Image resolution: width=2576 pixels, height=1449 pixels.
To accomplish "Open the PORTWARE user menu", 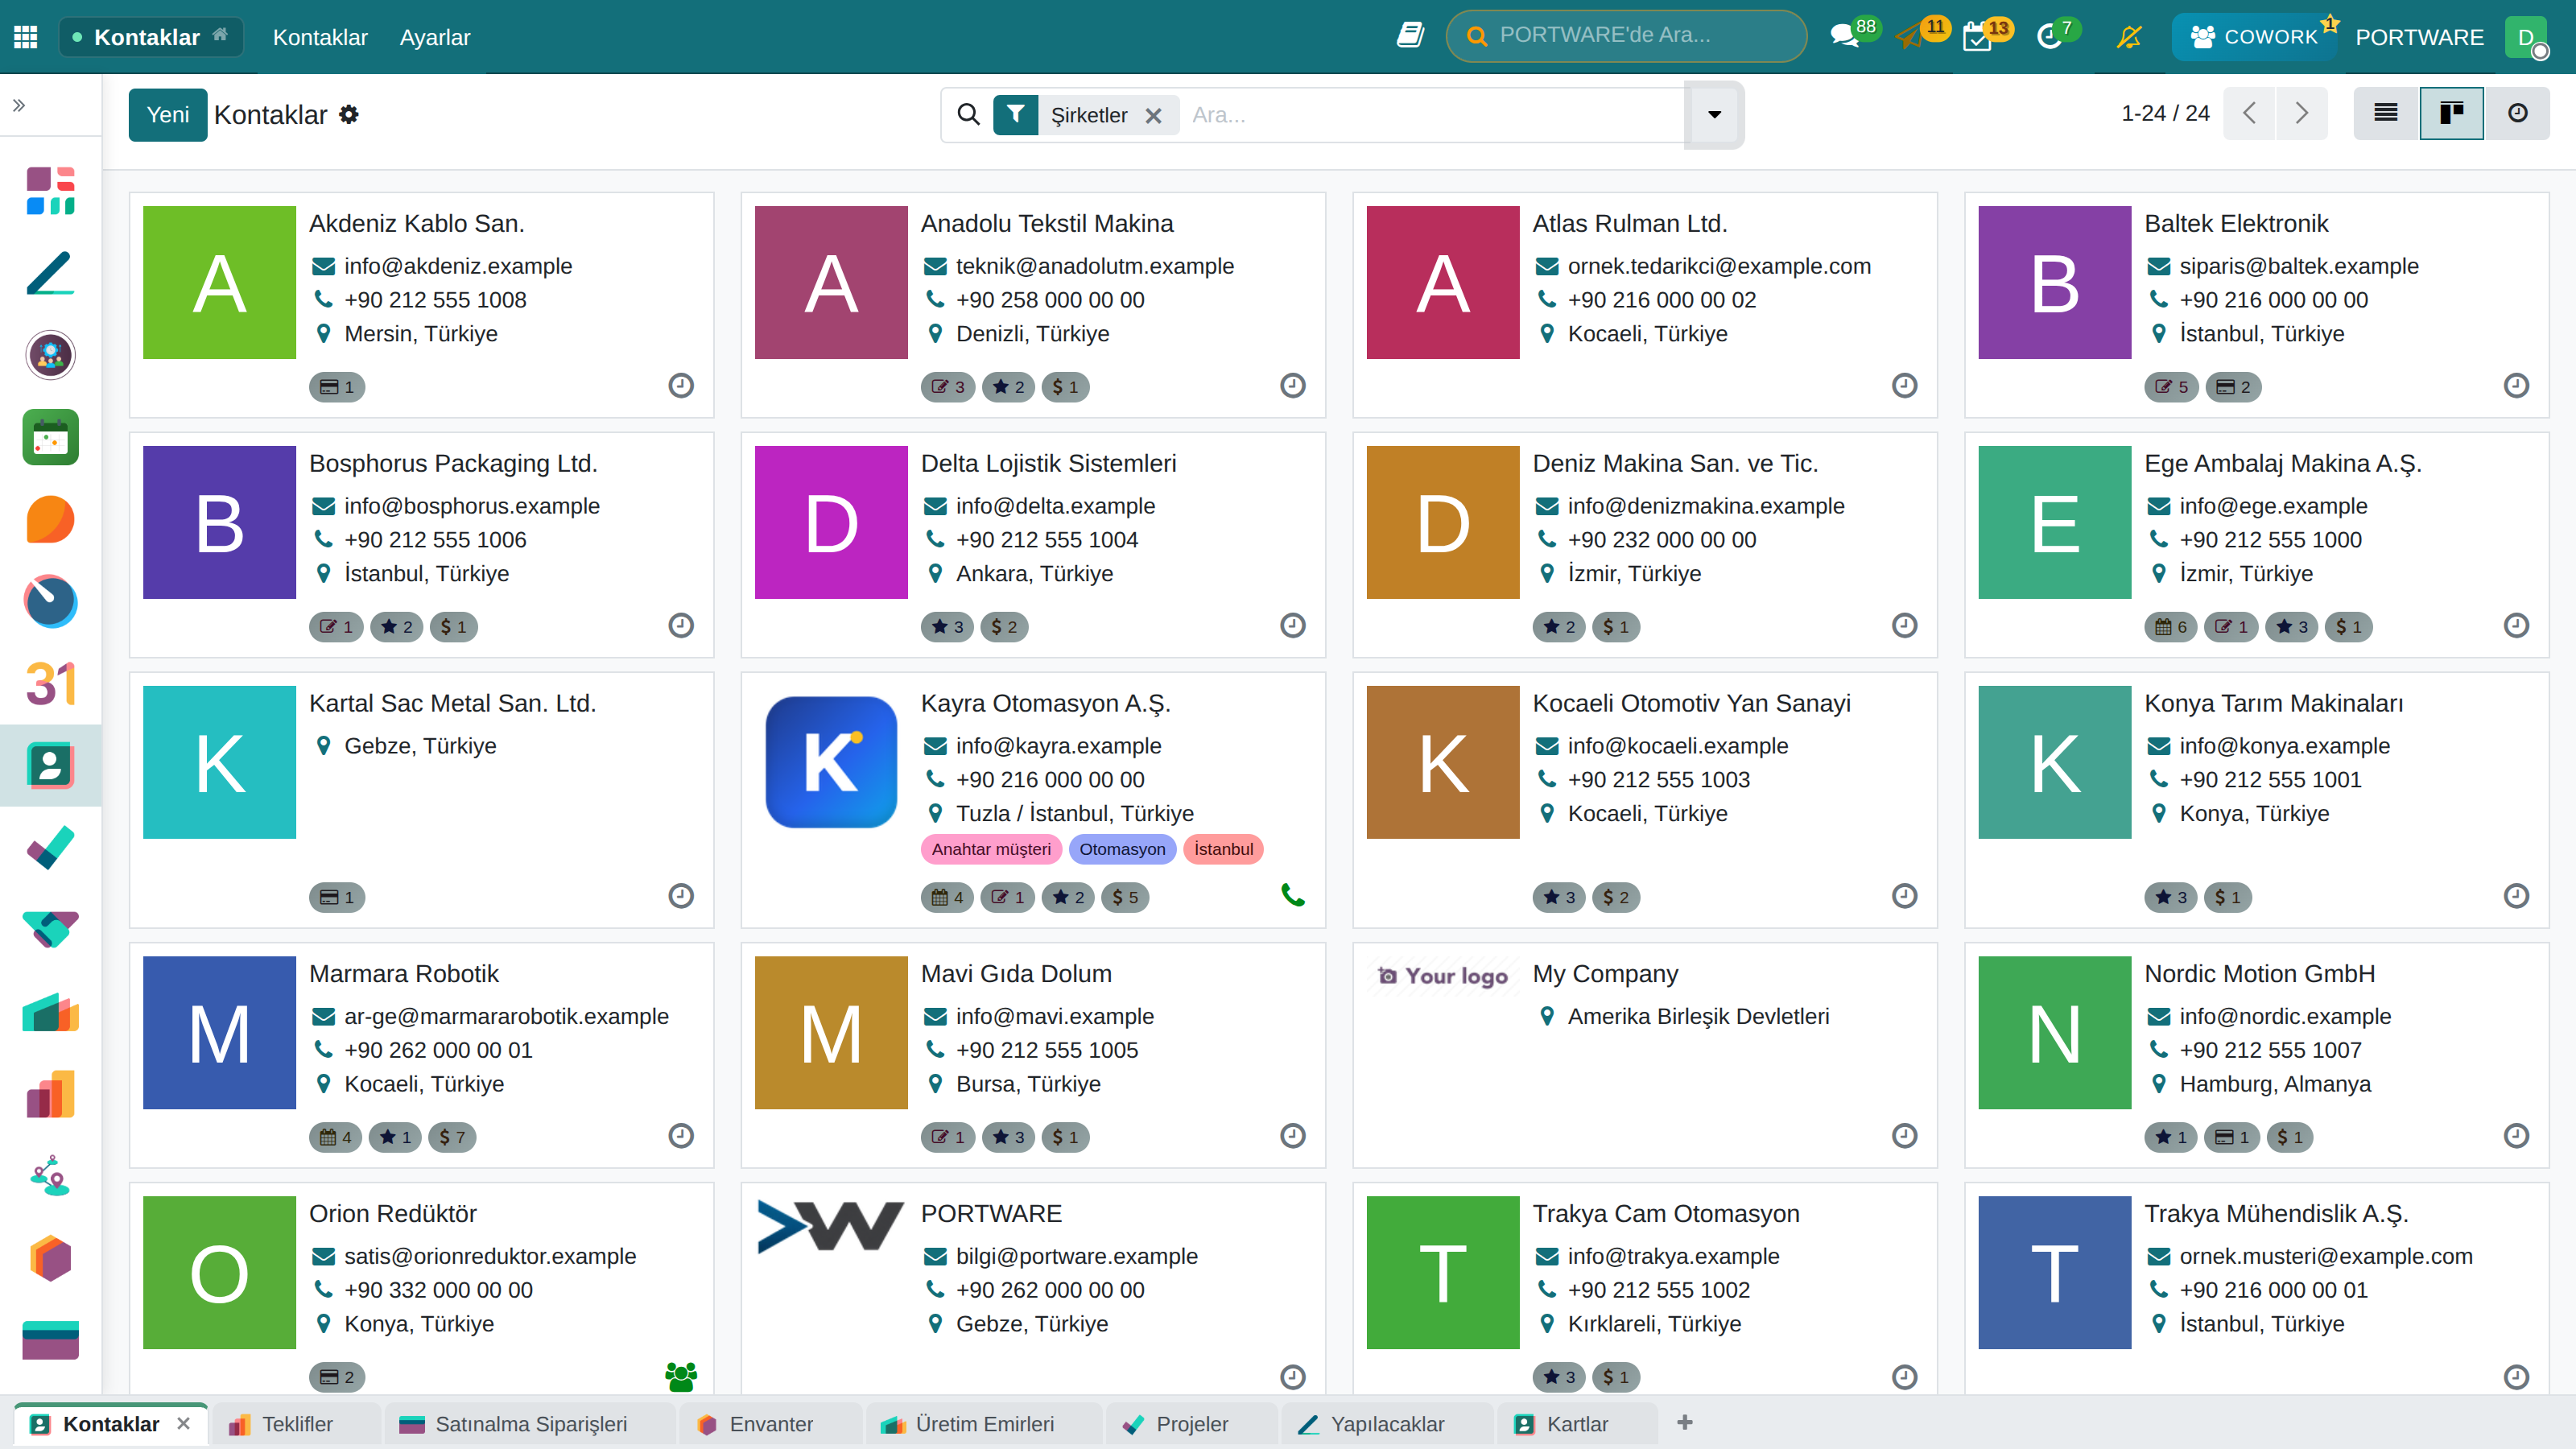I will (2419, 37).
